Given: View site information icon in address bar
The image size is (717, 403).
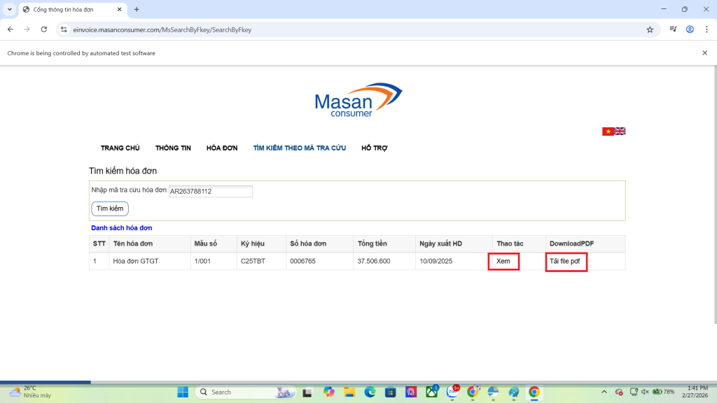Looking at the screenshot, I should [64, 29].
